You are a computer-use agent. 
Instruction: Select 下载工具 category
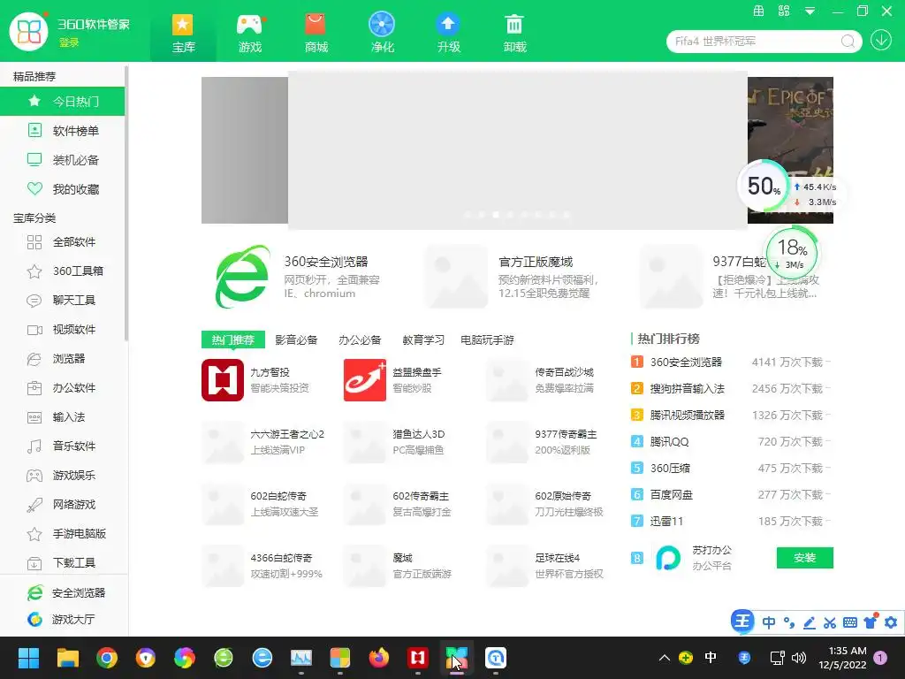click(x=63, y=563)
